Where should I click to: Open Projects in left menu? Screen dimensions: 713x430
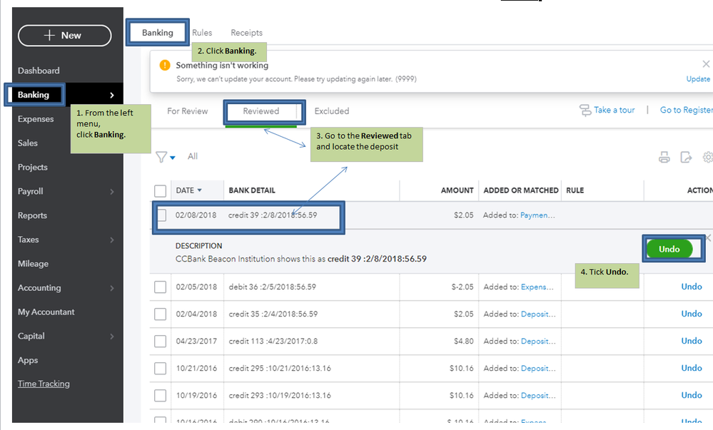pos(33,167)
